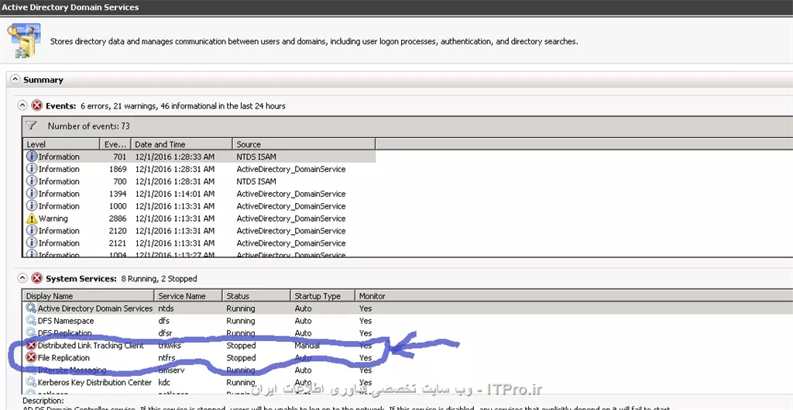Collapse the Events section
The image size is (793, 410).
tap(22, 105)
